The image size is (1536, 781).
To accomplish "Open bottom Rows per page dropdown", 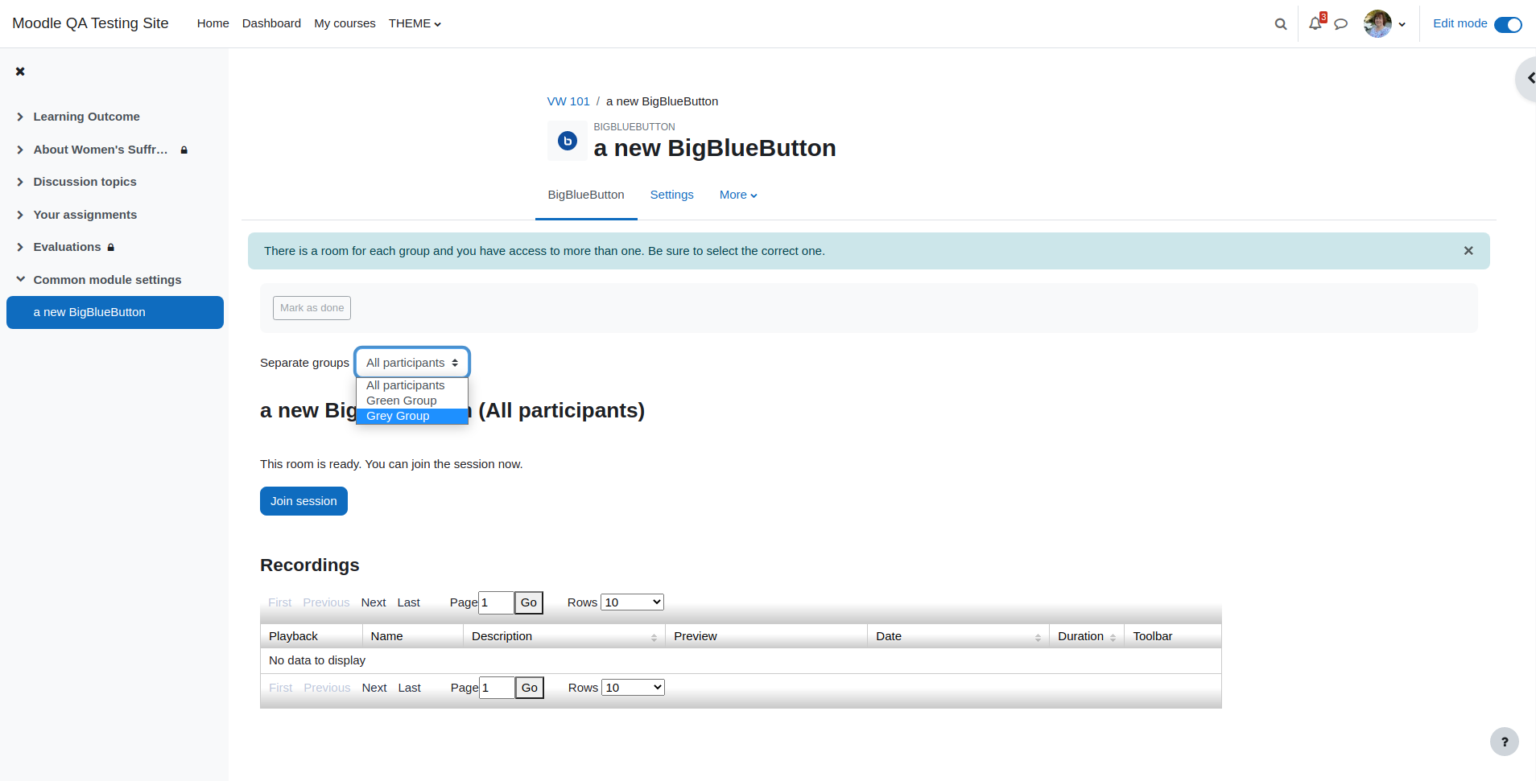I will [x=633, y=688].
